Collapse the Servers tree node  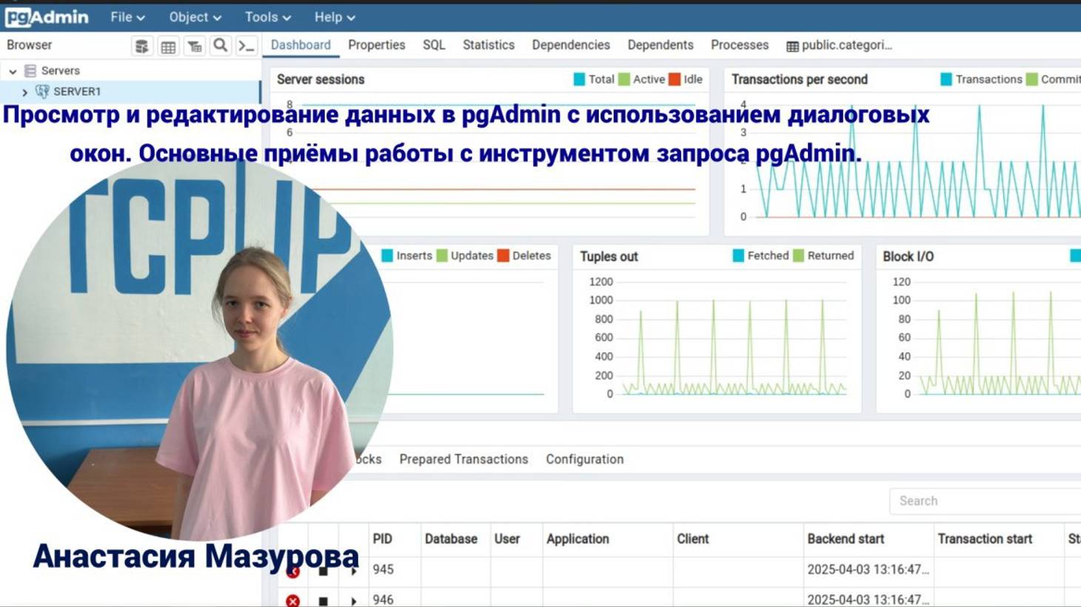click(13, 71)
